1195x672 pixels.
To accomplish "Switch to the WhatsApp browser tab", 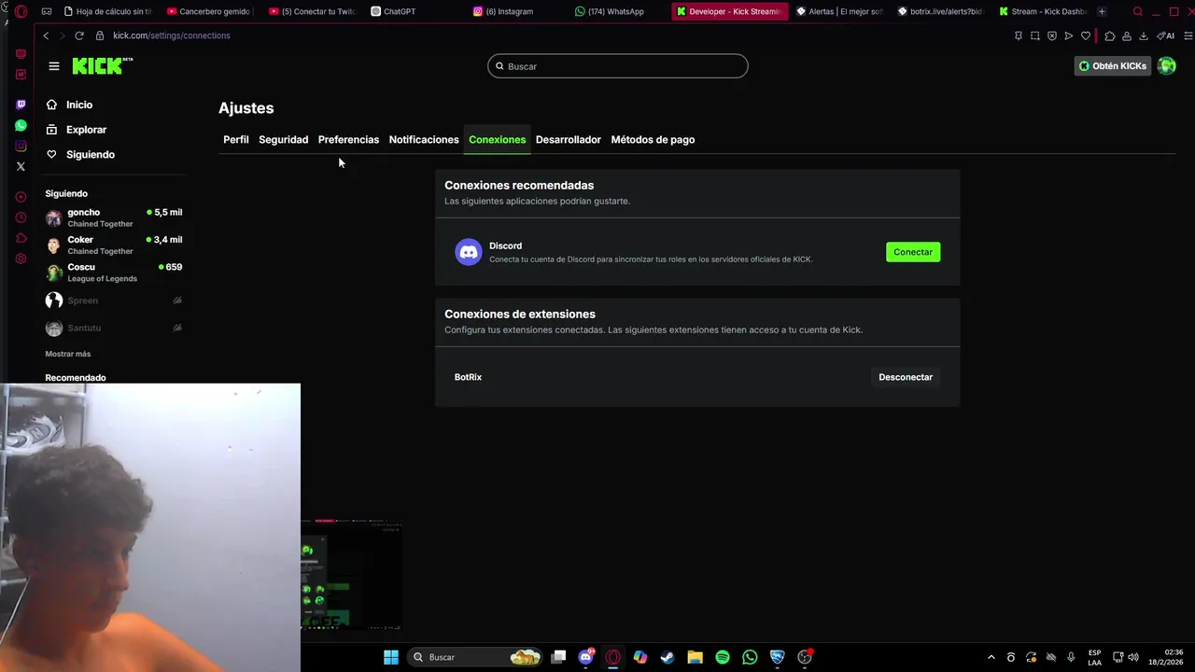I will pos(610,11).
